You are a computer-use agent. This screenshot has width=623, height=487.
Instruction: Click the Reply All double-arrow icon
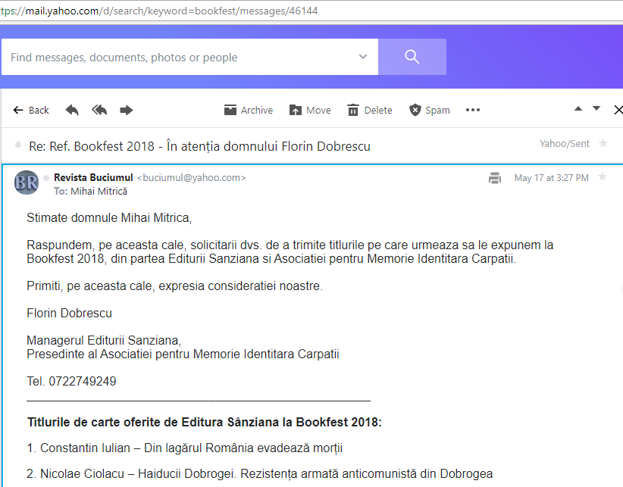99,110
